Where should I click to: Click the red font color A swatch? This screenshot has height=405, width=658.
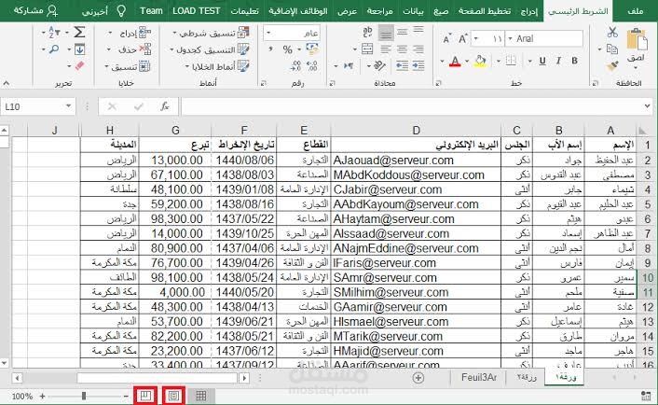coord(455,62)
